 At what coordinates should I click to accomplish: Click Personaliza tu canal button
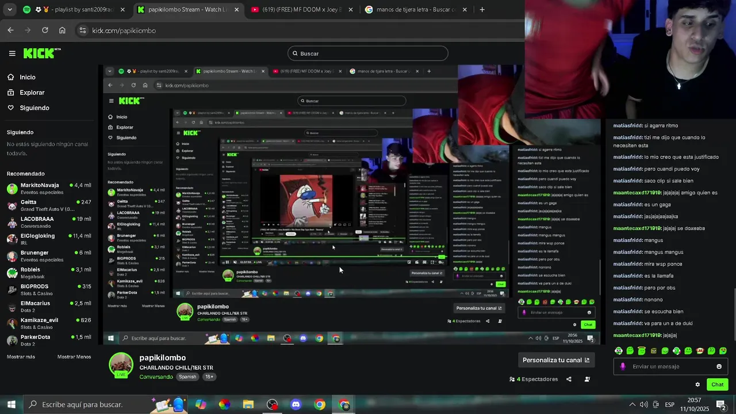pyautogui.click(x=555, y=360)
